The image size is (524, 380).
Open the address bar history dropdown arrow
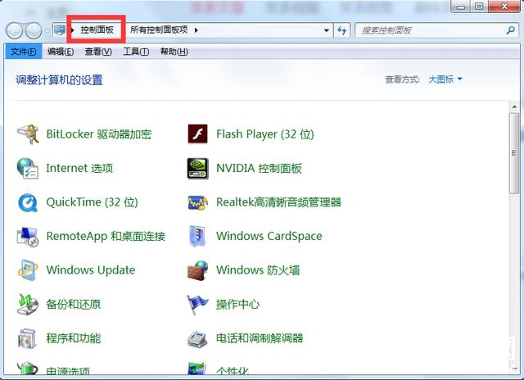coord(327,30)
